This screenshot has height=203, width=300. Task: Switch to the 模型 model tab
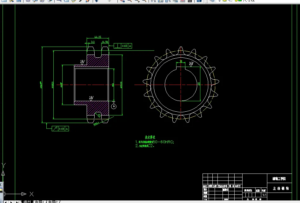27,202
